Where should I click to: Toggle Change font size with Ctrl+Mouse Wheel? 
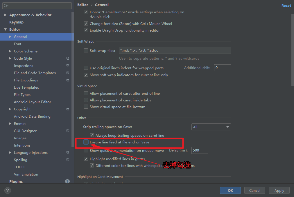86,23
